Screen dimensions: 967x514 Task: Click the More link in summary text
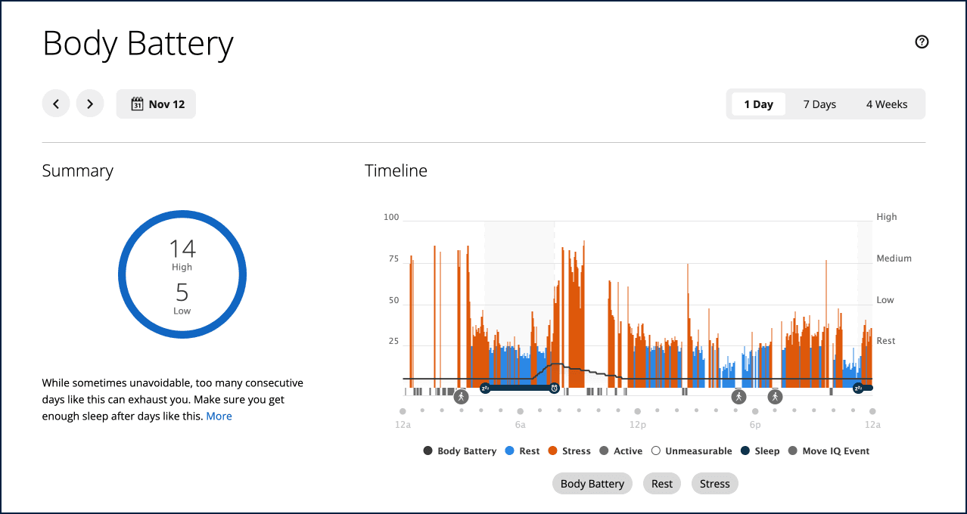click(219, 416)
